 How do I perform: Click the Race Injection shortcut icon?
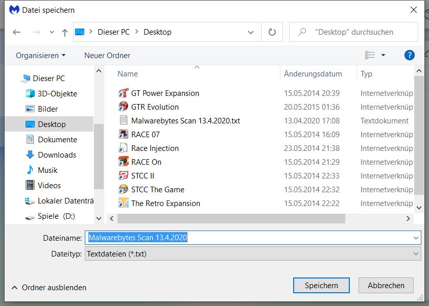124,148
